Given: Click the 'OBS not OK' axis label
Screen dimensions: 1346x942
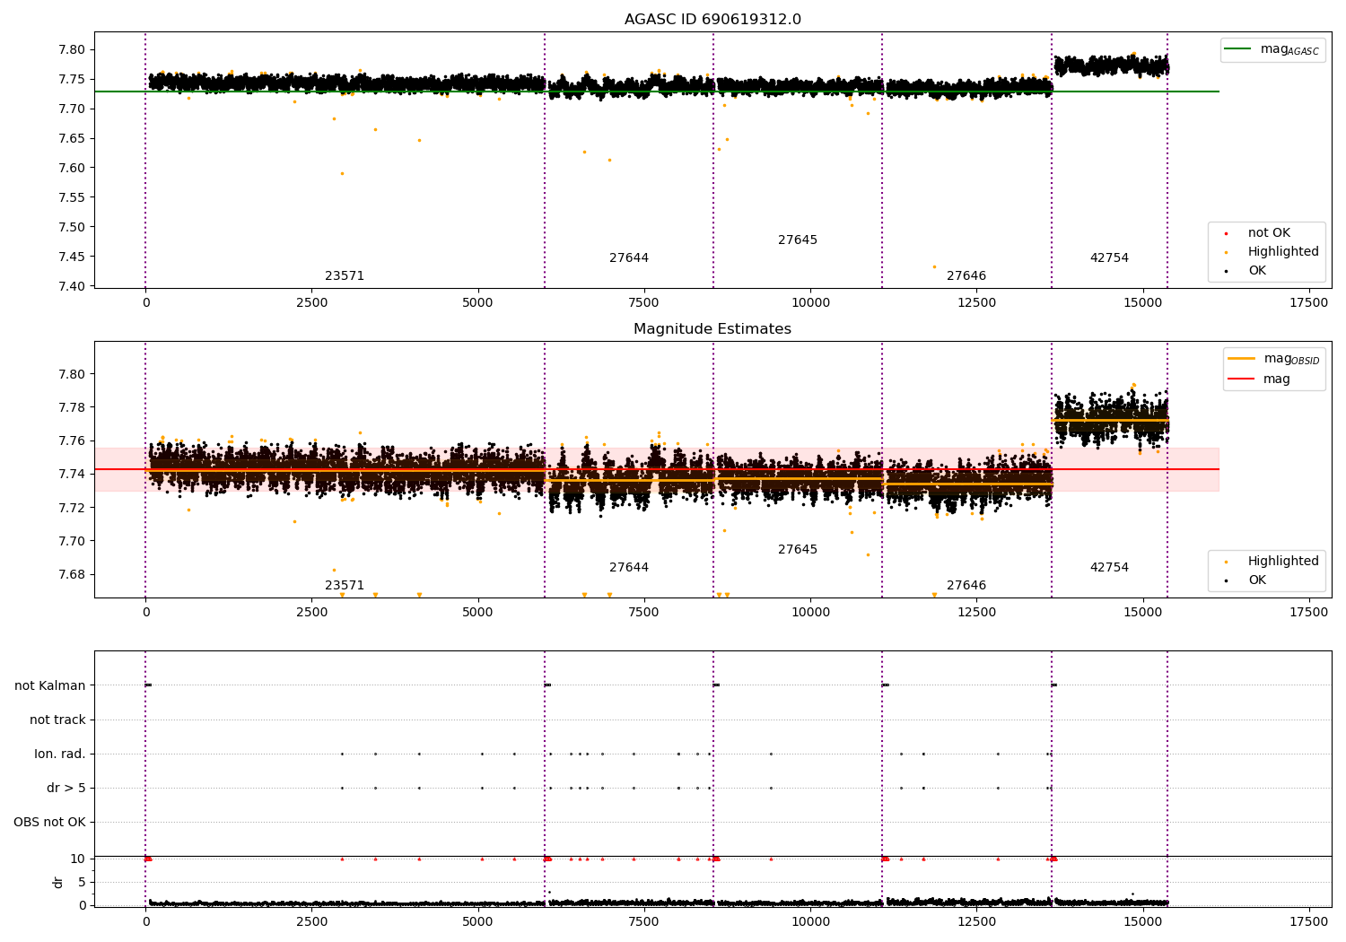Looking at the screenshot, I should click(50, 823).
